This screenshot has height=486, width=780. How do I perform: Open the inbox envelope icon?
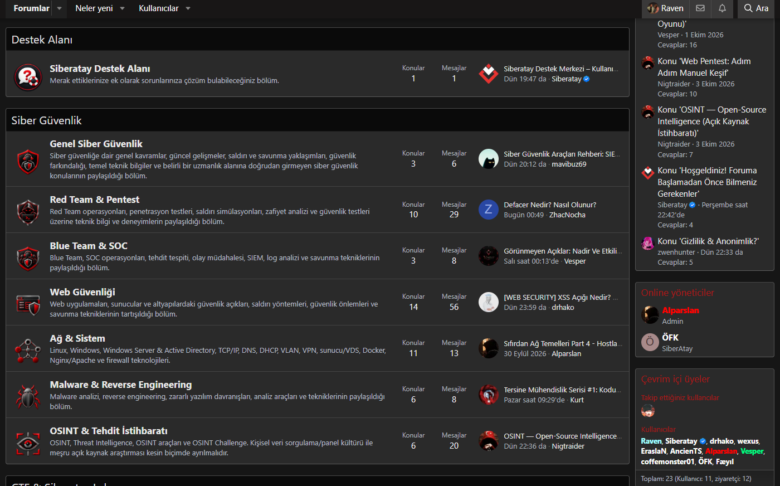(700, 8)
